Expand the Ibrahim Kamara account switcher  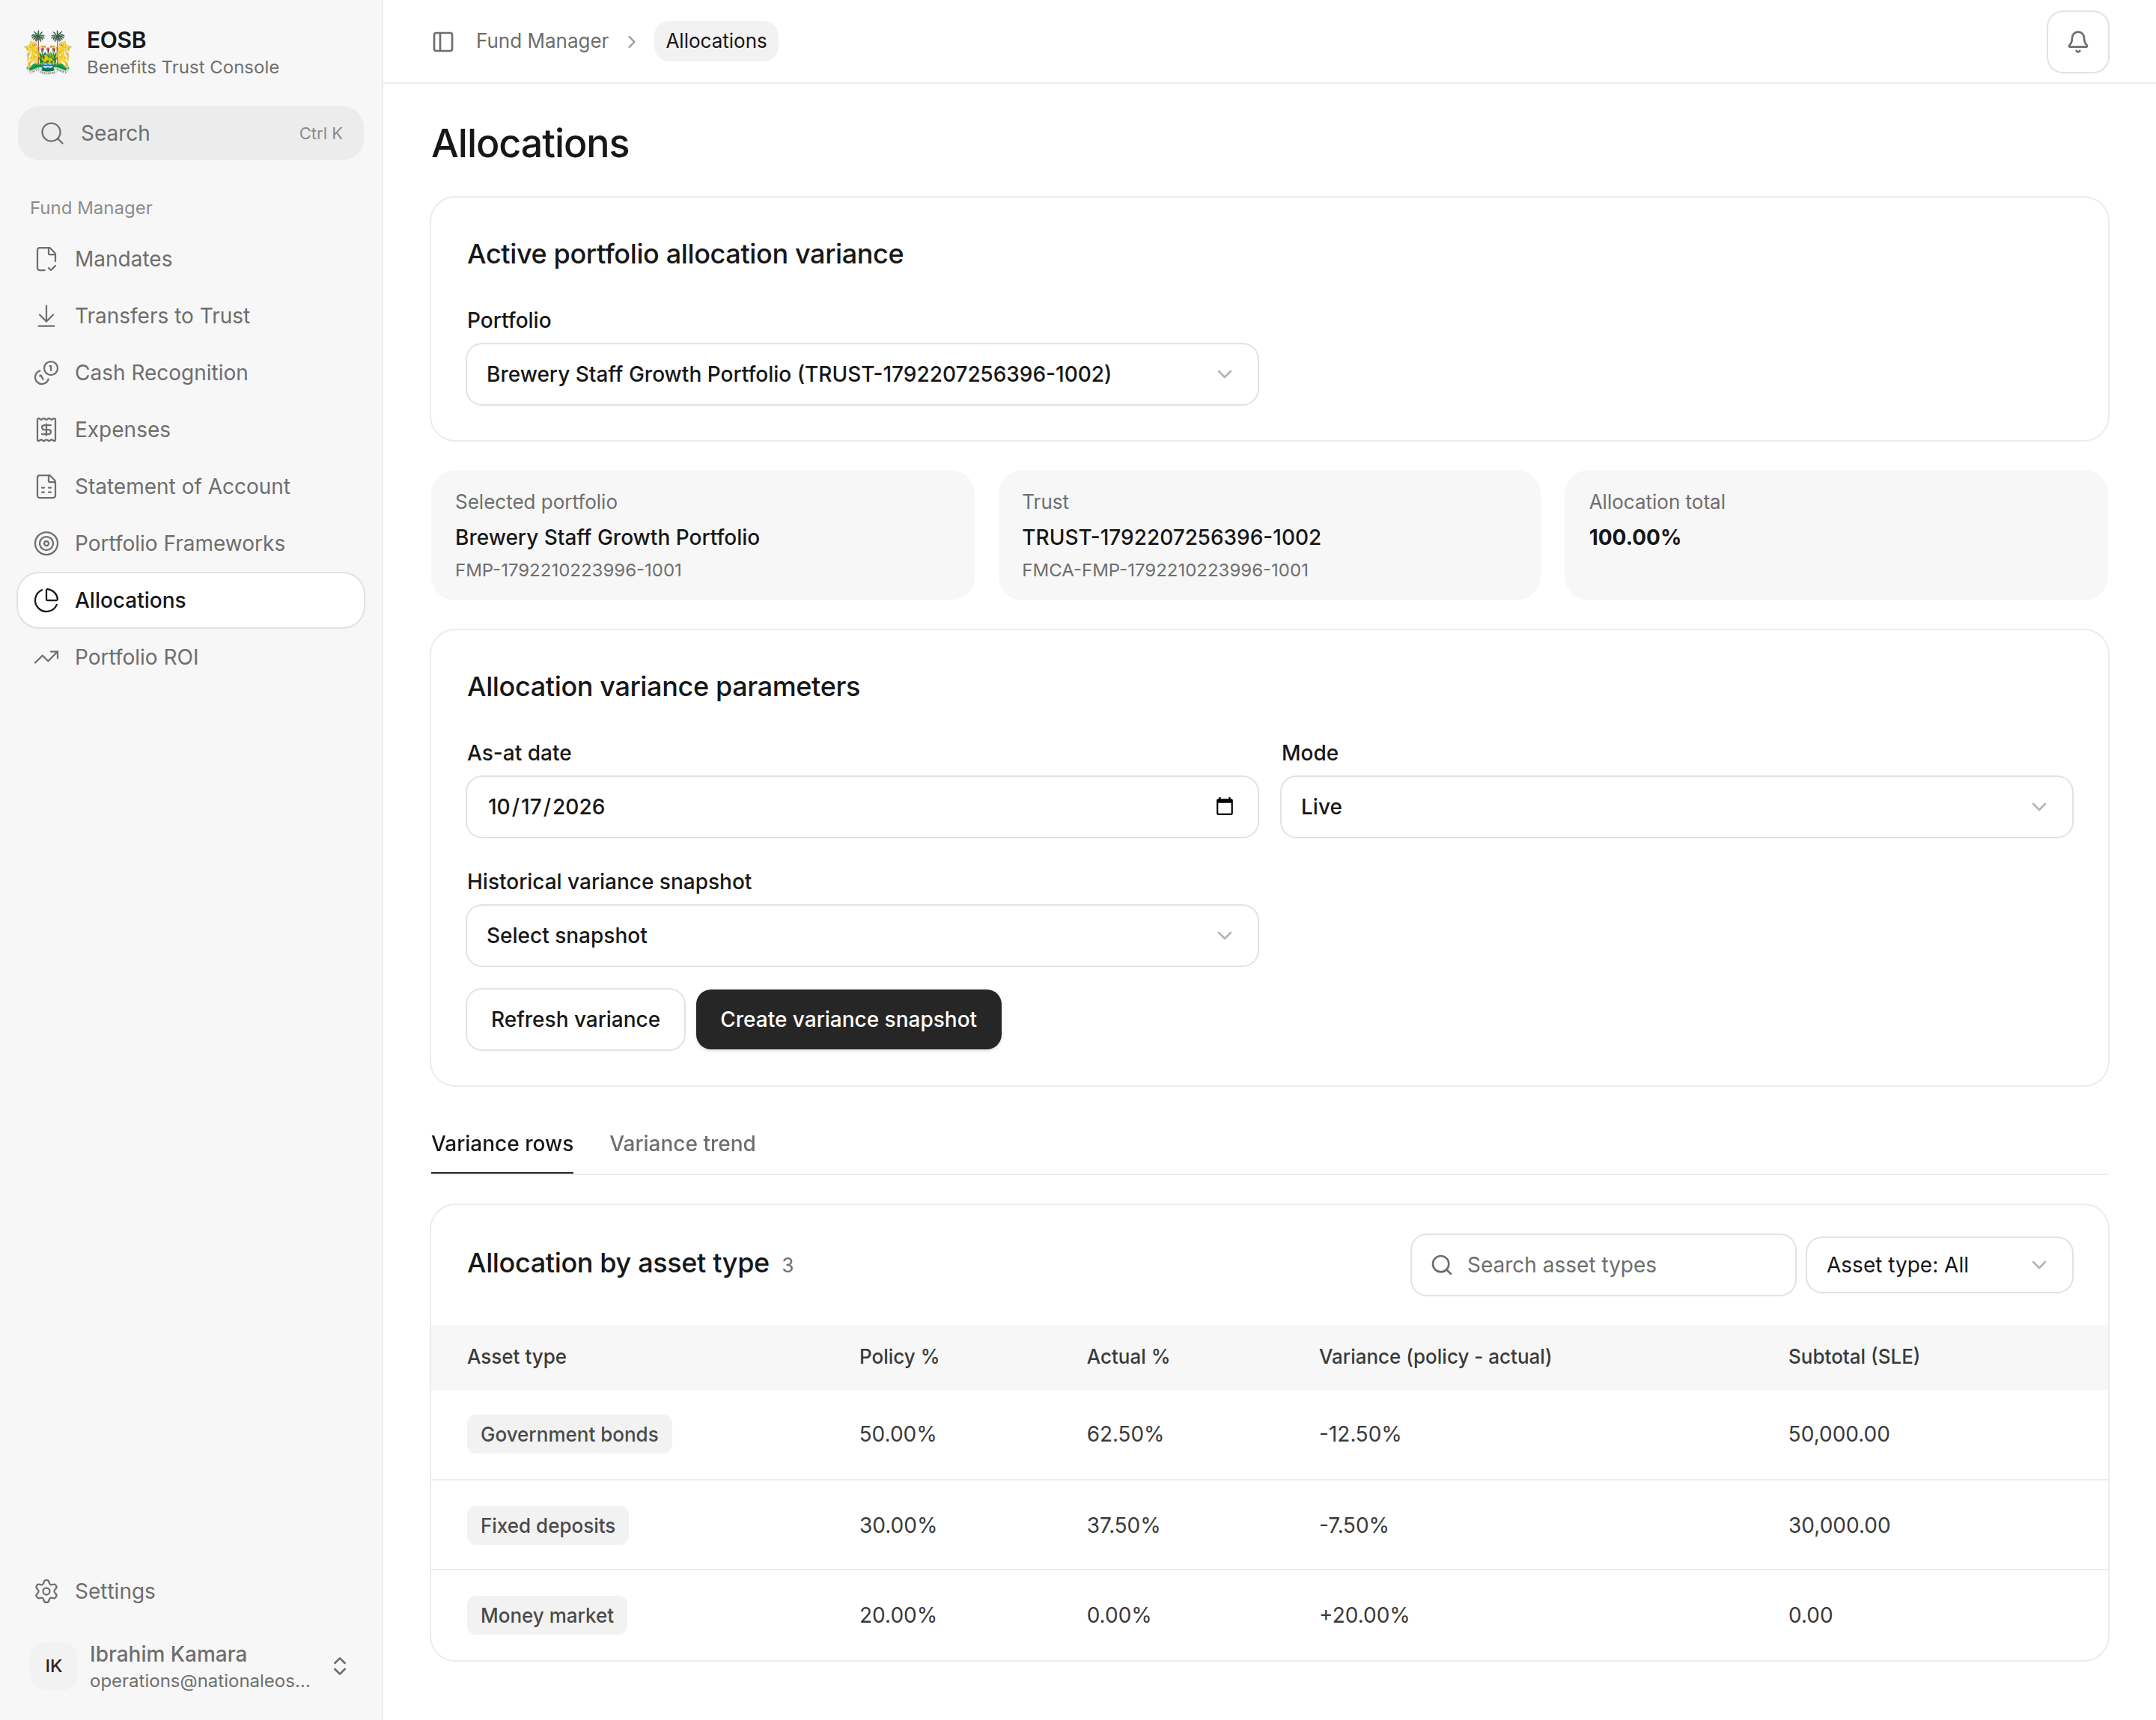[340, 1666]
